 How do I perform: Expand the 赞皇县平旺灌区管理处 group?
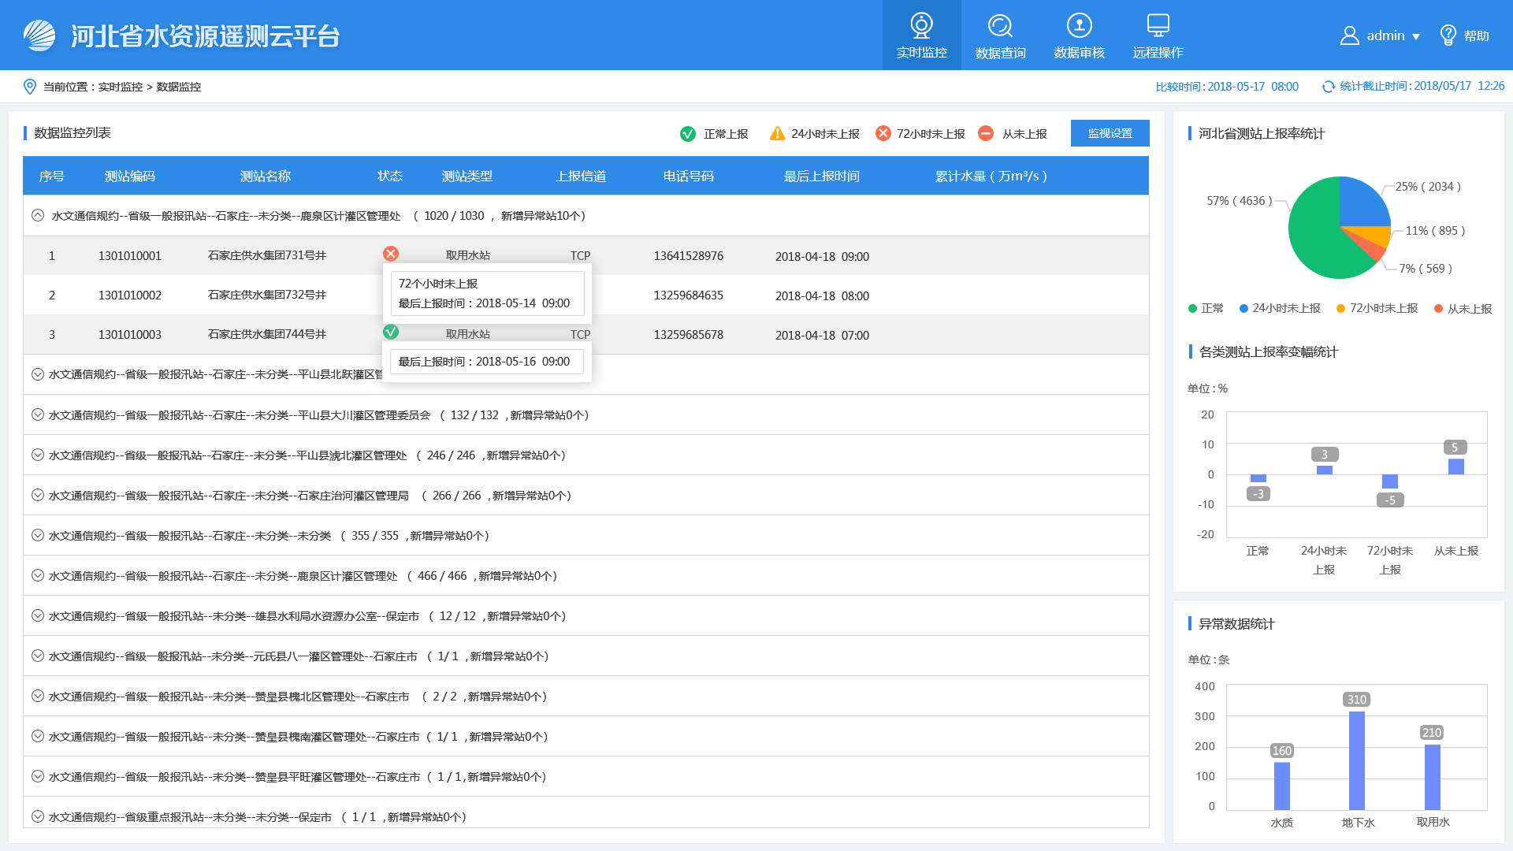click(37, 776)
